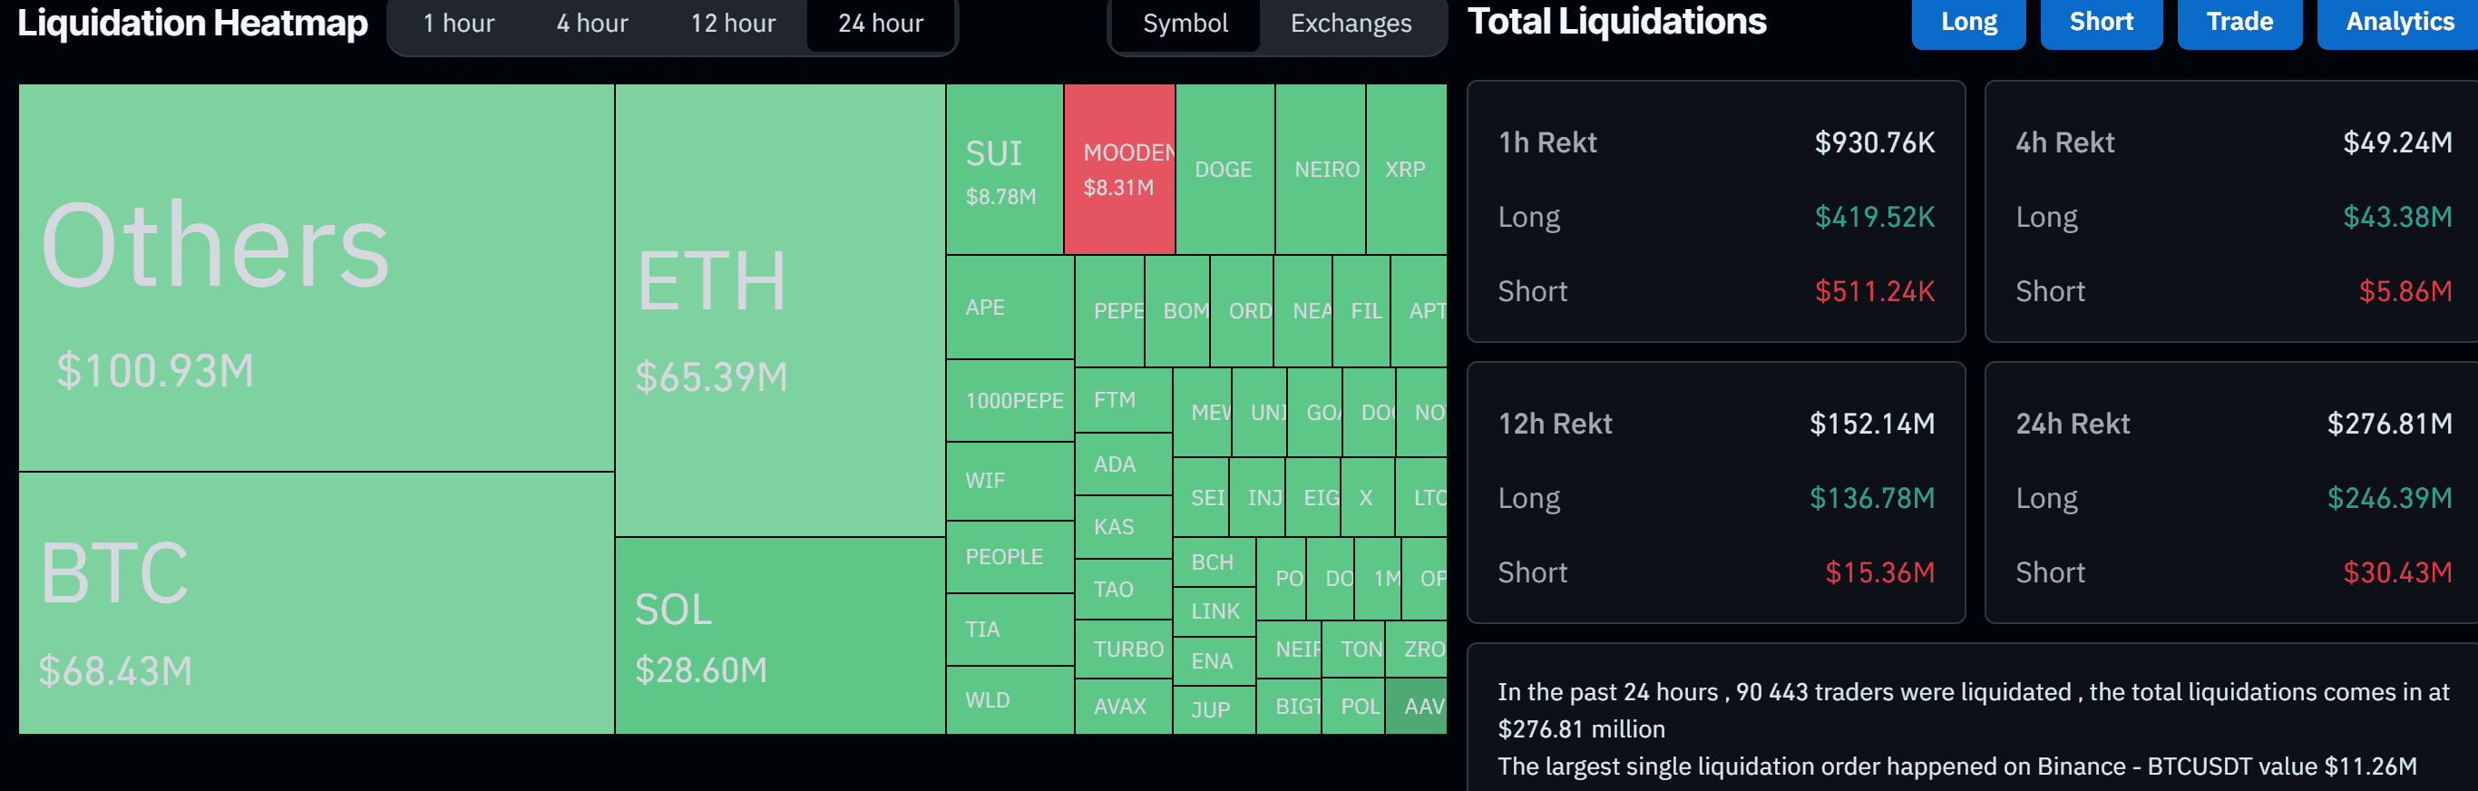Screen dimensions: 2478x791
Task: Click the Long filter button
Action: (1968, 21)
